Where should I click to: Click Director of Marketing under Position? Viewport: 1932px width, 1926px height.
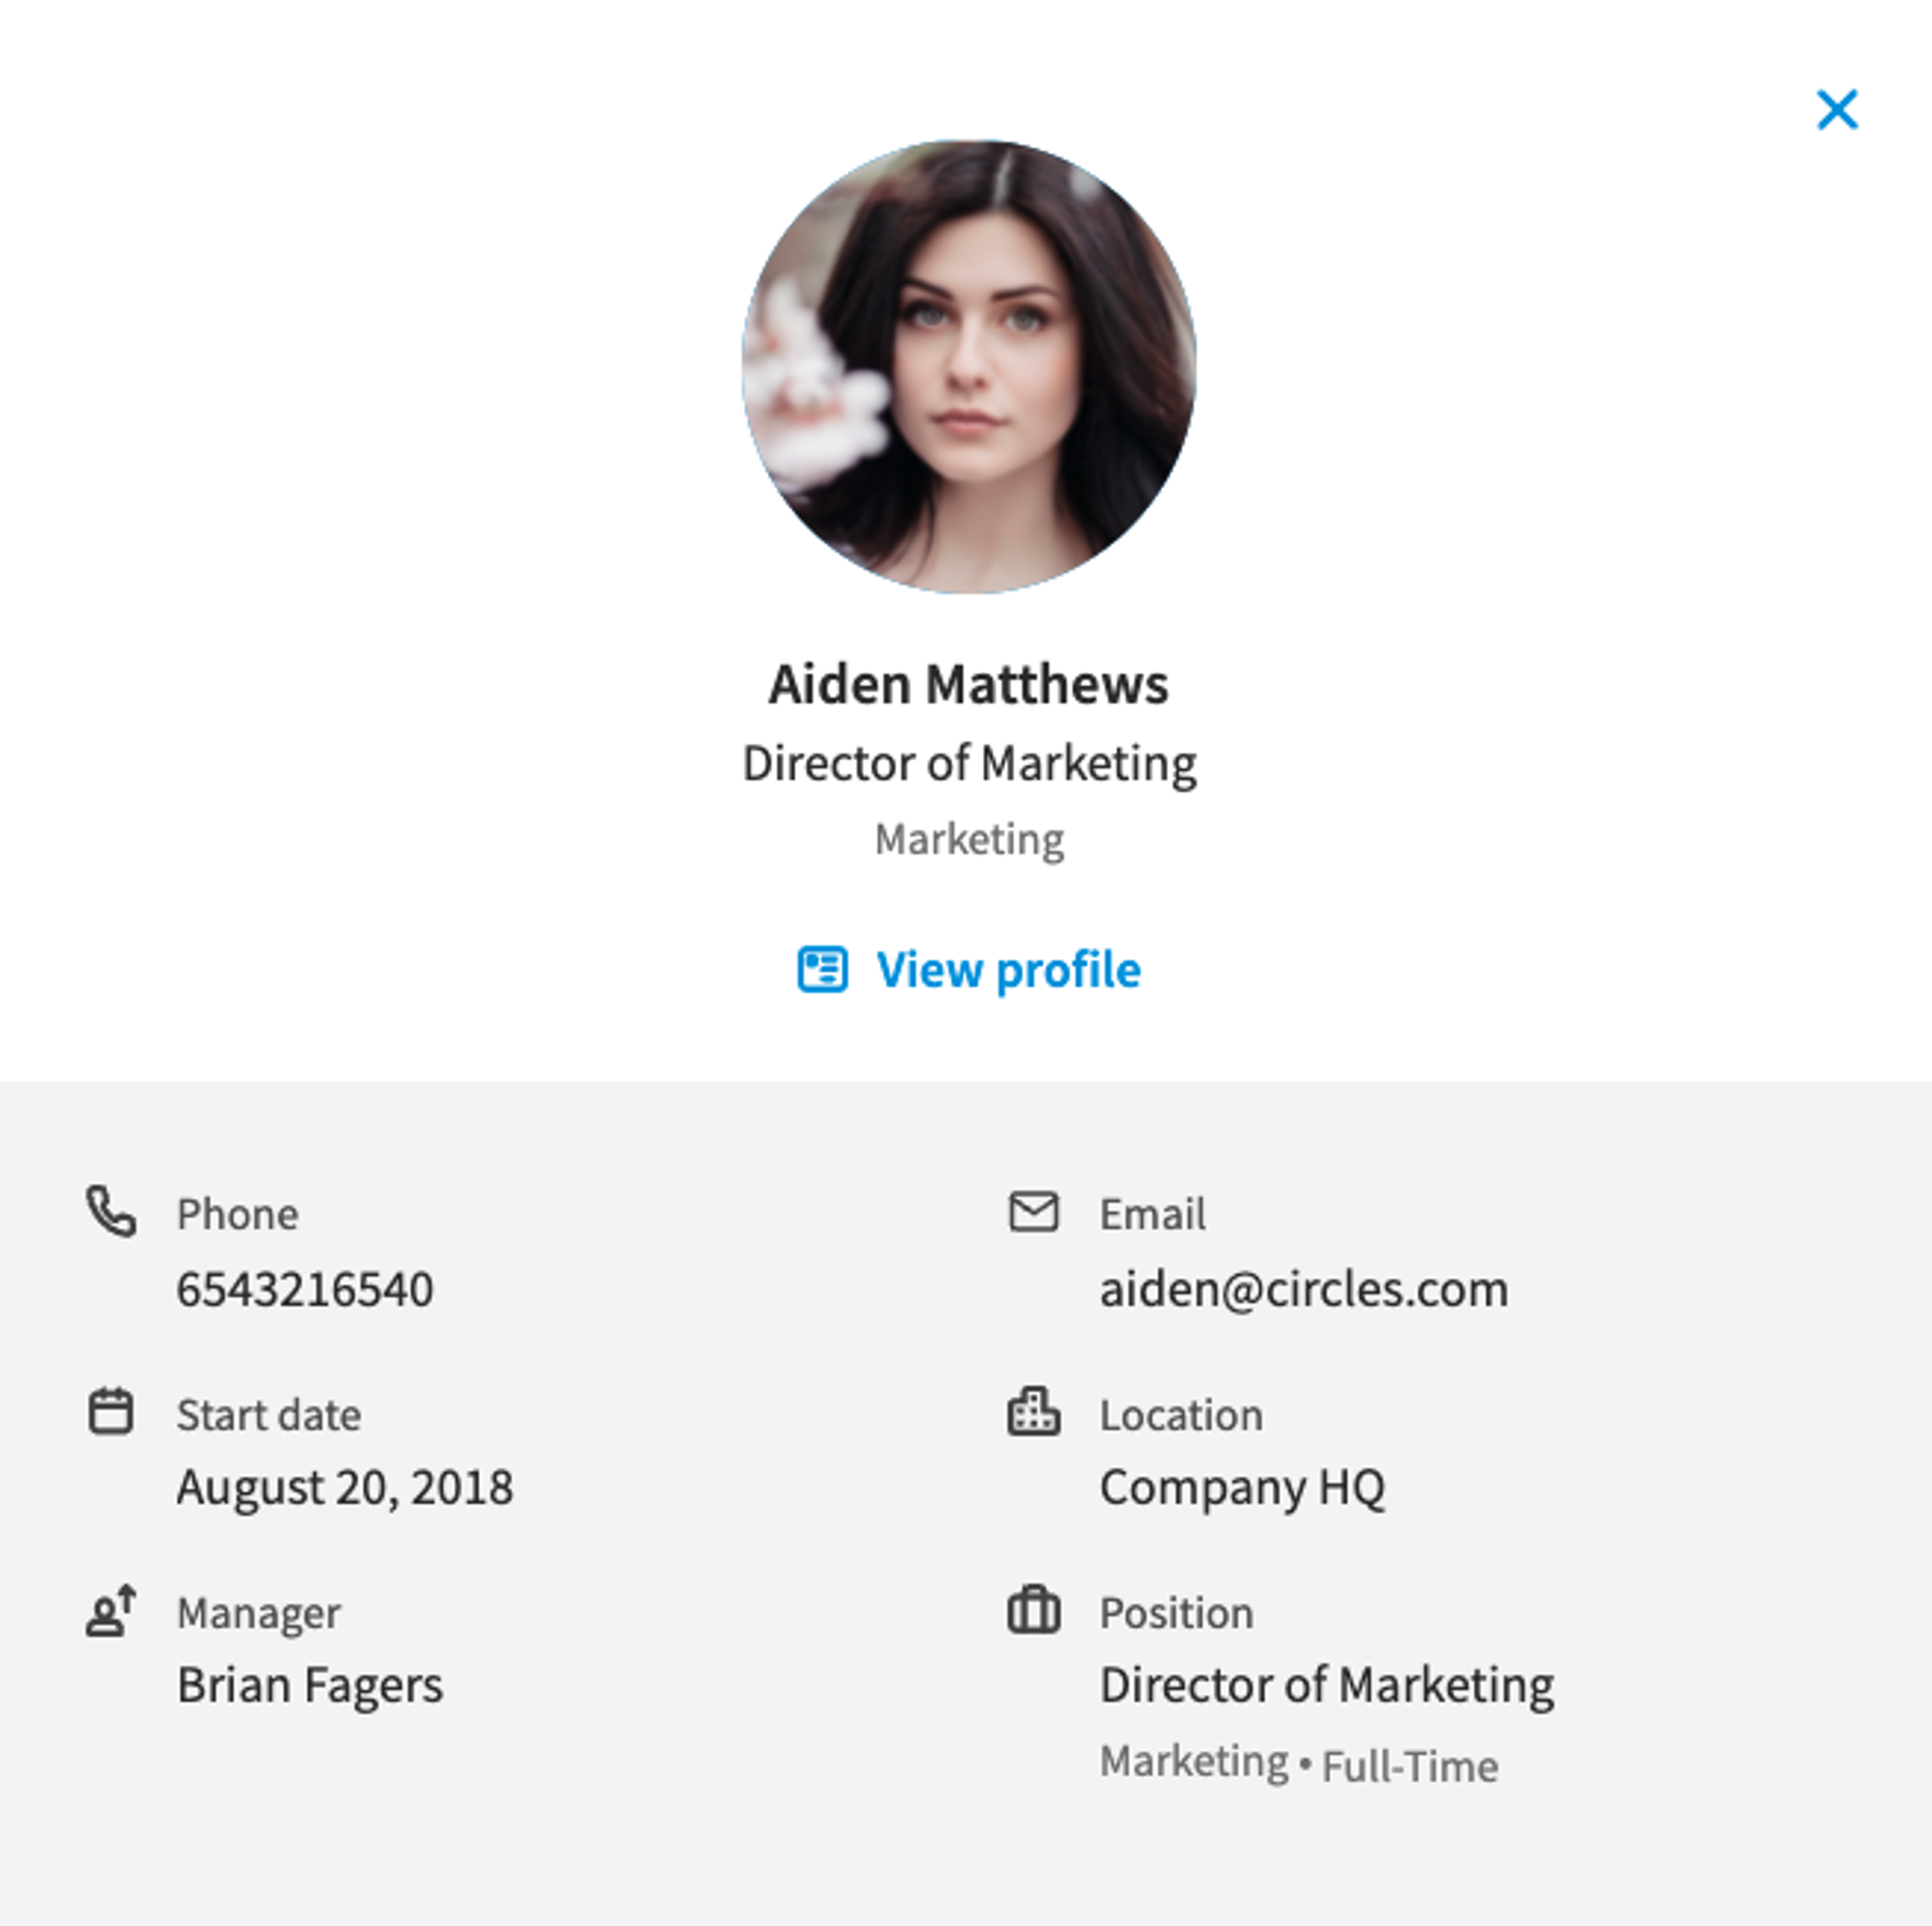click(x=1327, y=1685)
